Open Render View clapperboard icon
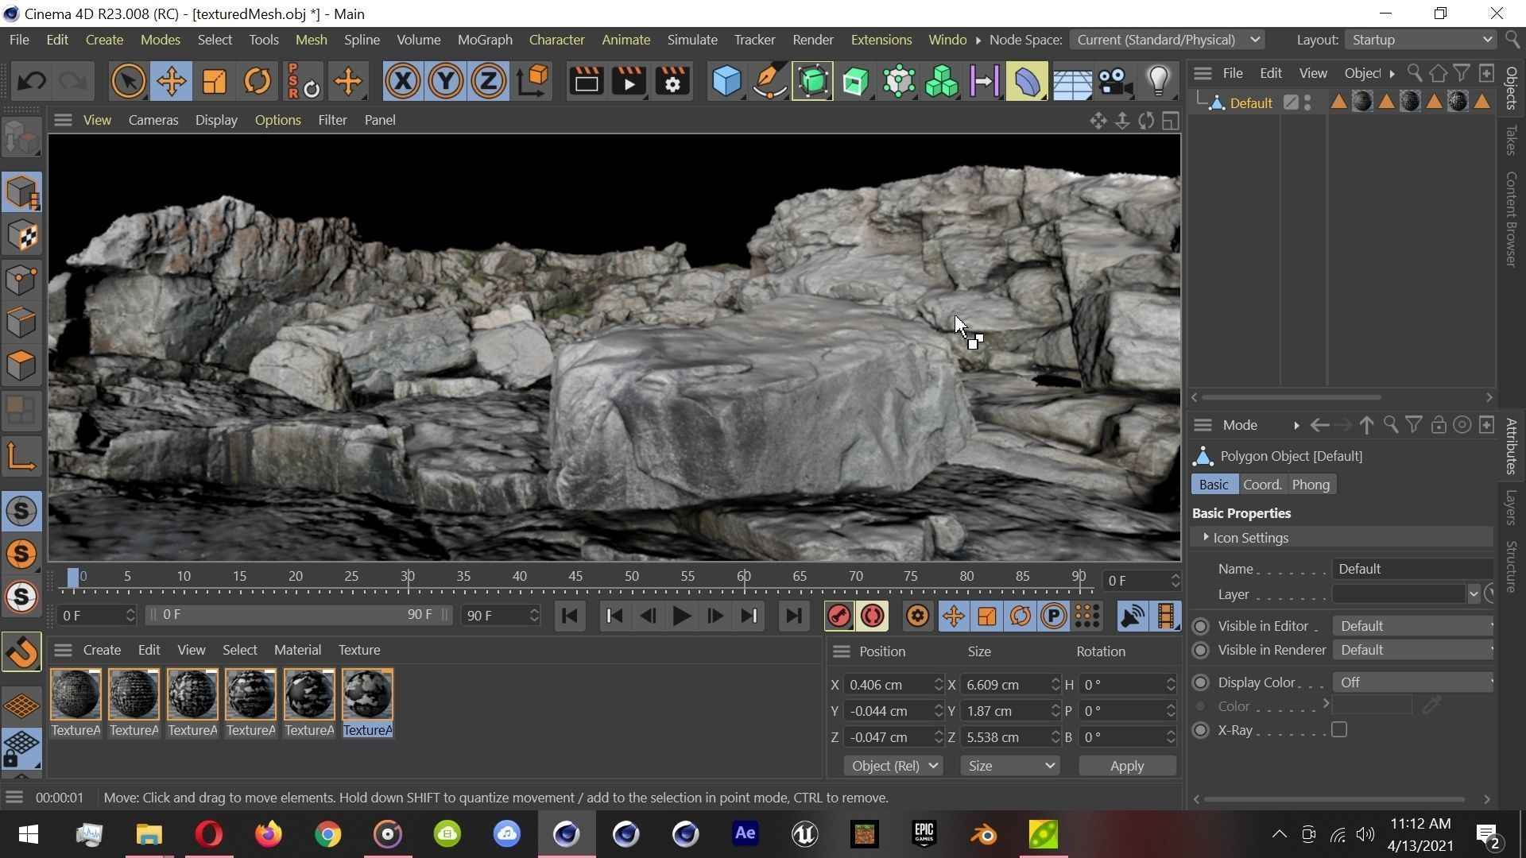1526x858 pixels. [x=587, y=81]
